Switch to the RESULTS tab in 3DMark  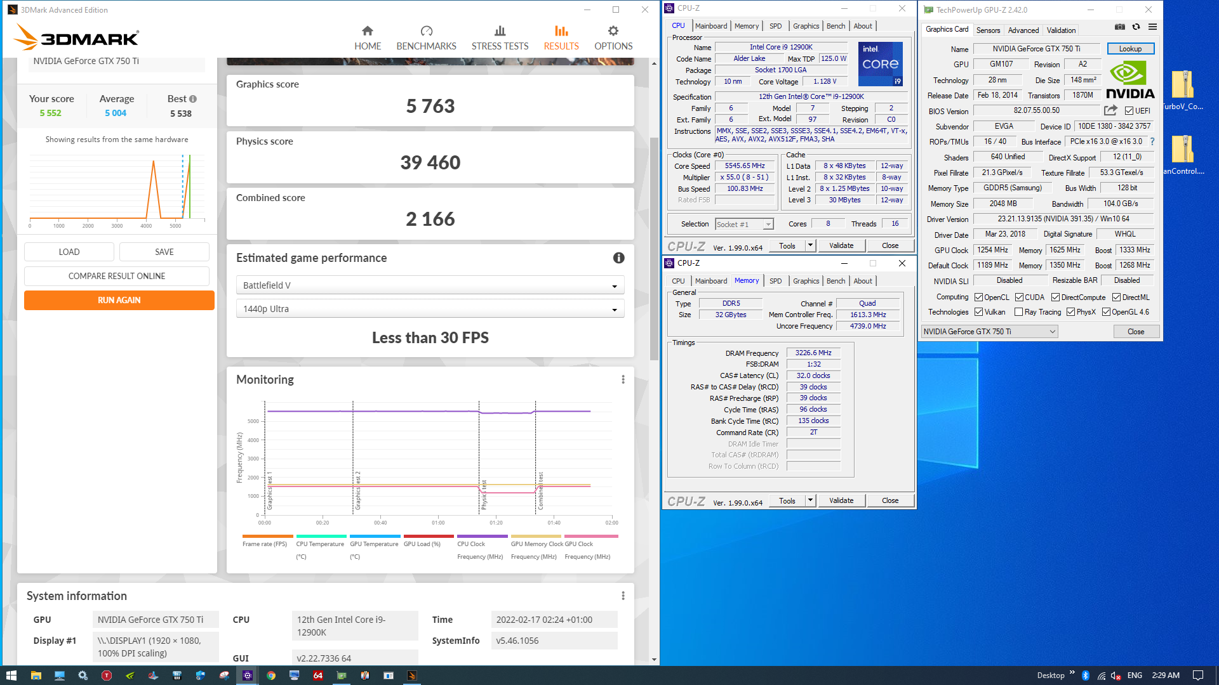coord(561,38)
